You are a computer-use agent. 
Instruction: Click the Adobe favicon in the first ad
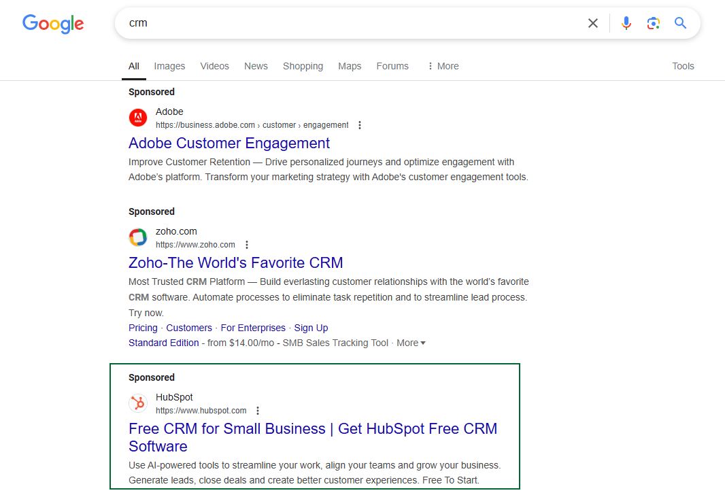point(138,118)
